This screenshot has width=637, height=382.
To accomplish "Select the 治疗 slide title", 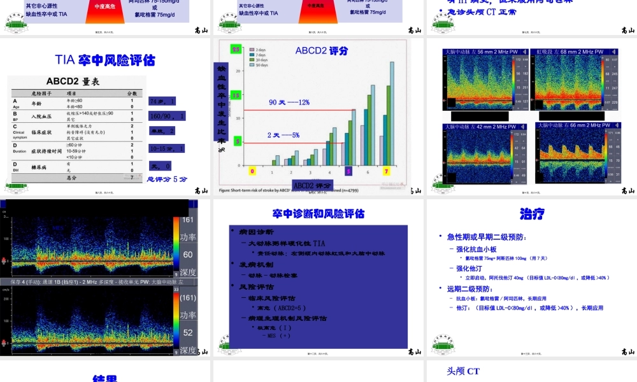I will pyautogui.click(x=533, y=213).
